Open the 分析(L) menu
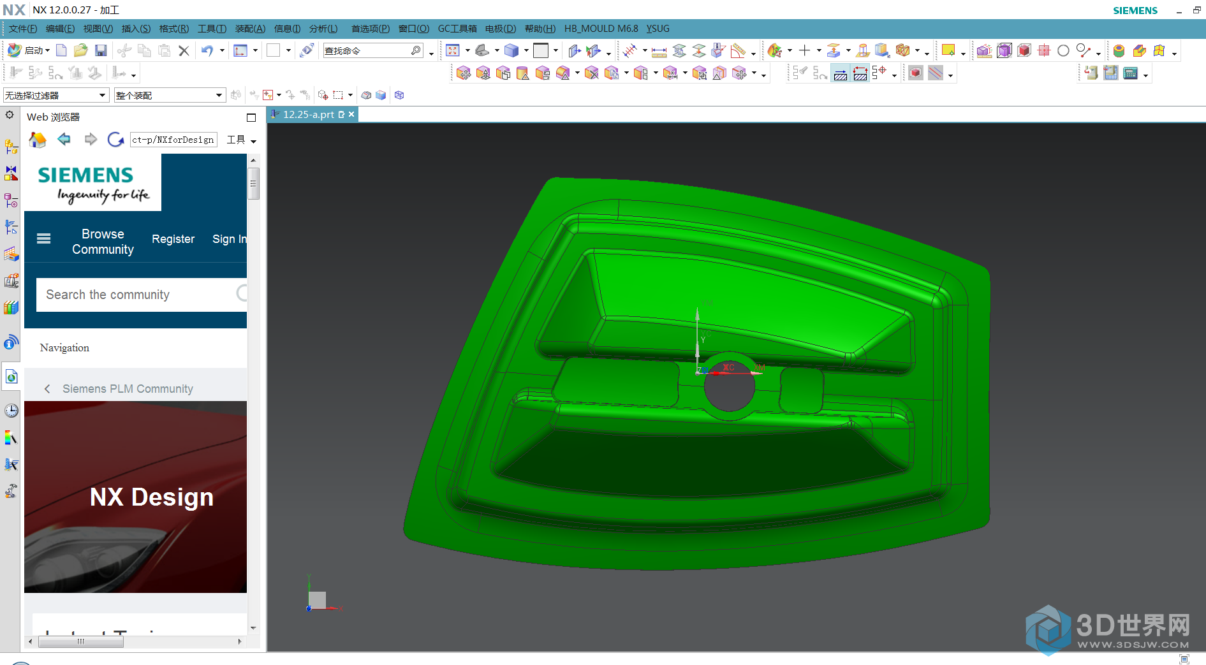 click(323, 29)
